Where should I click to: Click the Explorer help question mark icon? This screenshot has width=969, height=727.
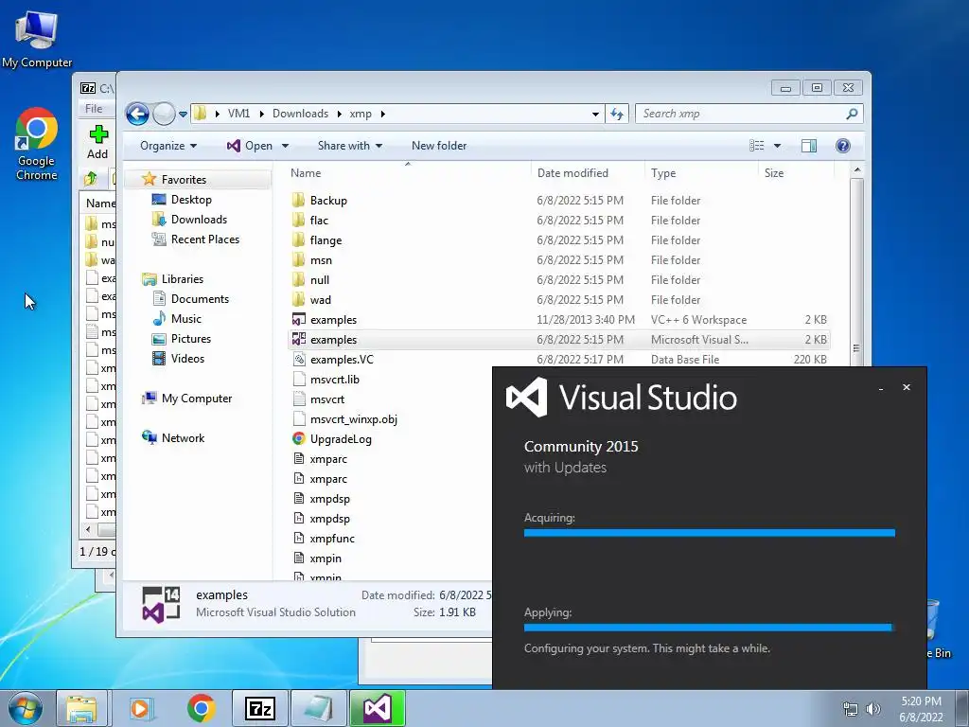[x=842, y=146]
